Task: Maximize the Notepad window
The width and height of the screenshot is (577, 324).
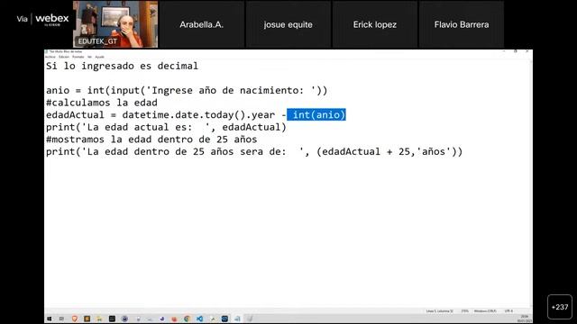Action: [516, 51]
